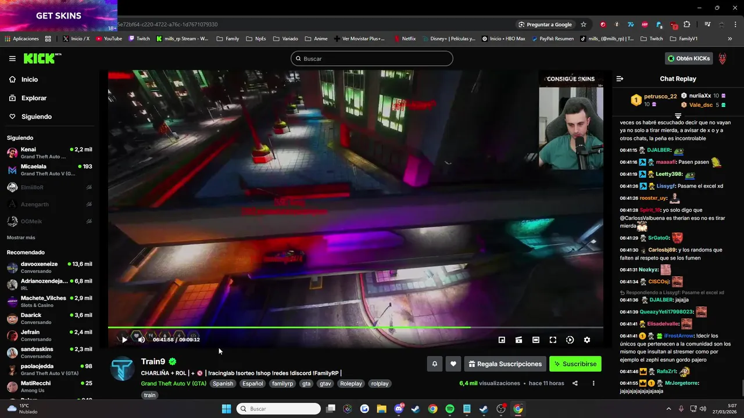Click the green Suscribirse button

(x=575, y=364)
